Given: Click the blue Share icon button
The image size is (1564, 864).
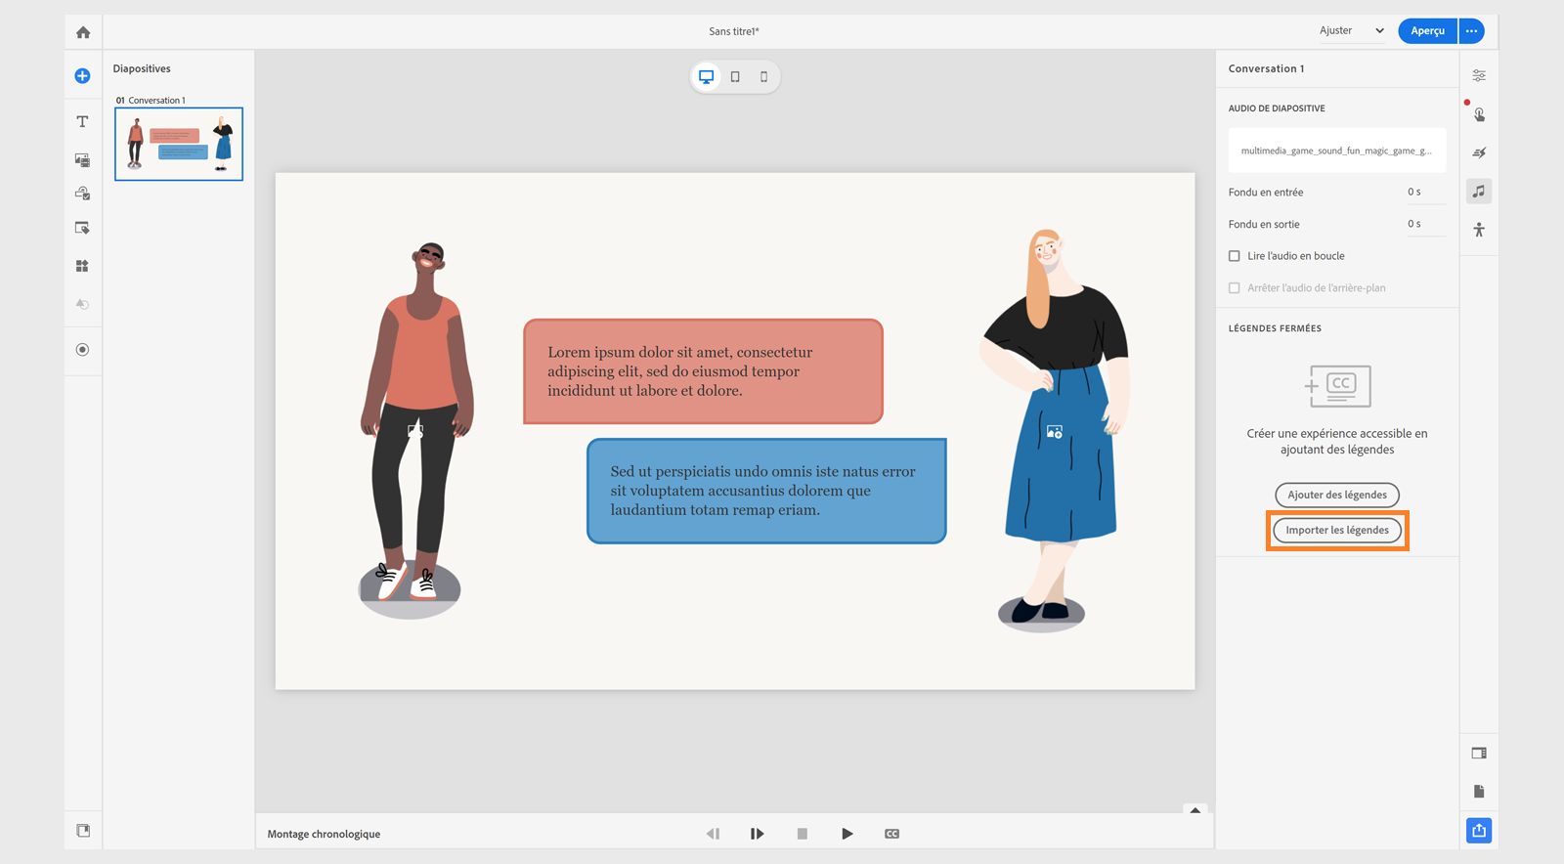Looking at the screenshot, I should click(x=1479, y=831).
